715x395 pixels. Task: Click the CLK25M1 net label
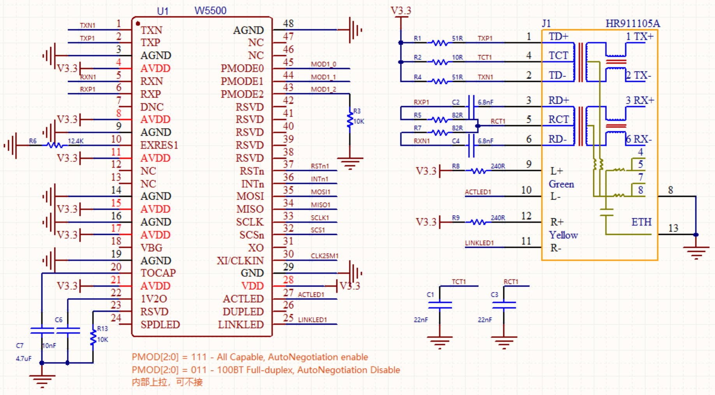click(325, 256)
